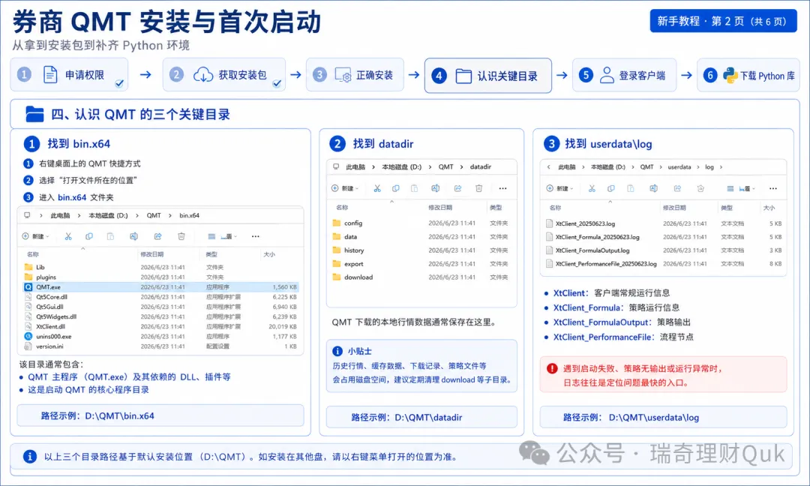
Task: Click the unins000.exe uninstaller icon
Action: pos(28,336)
